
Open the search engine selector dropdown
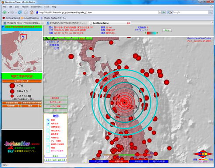170,12
